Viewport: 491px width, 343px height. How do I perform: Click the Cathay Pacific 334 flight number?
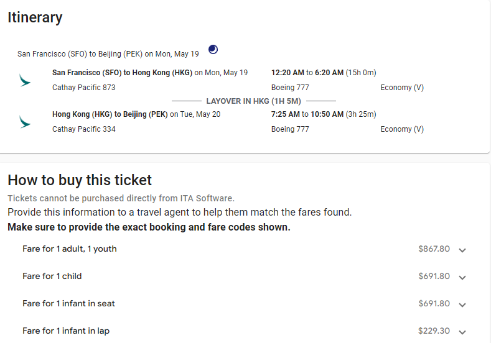(x=83, y=129)
